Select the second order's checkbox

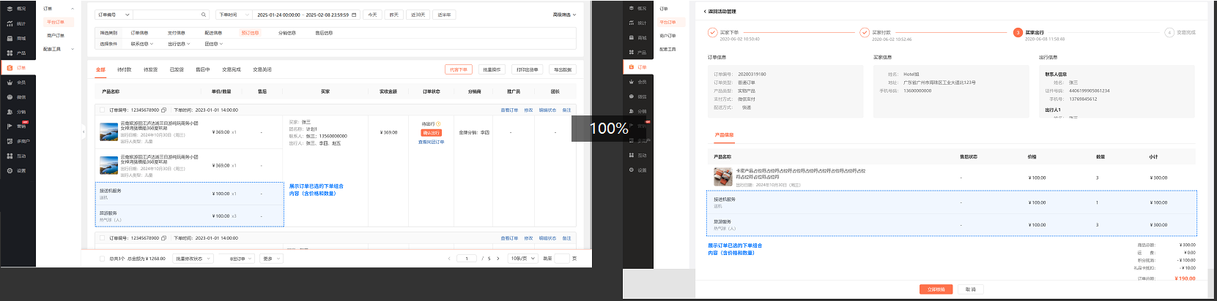103,238
